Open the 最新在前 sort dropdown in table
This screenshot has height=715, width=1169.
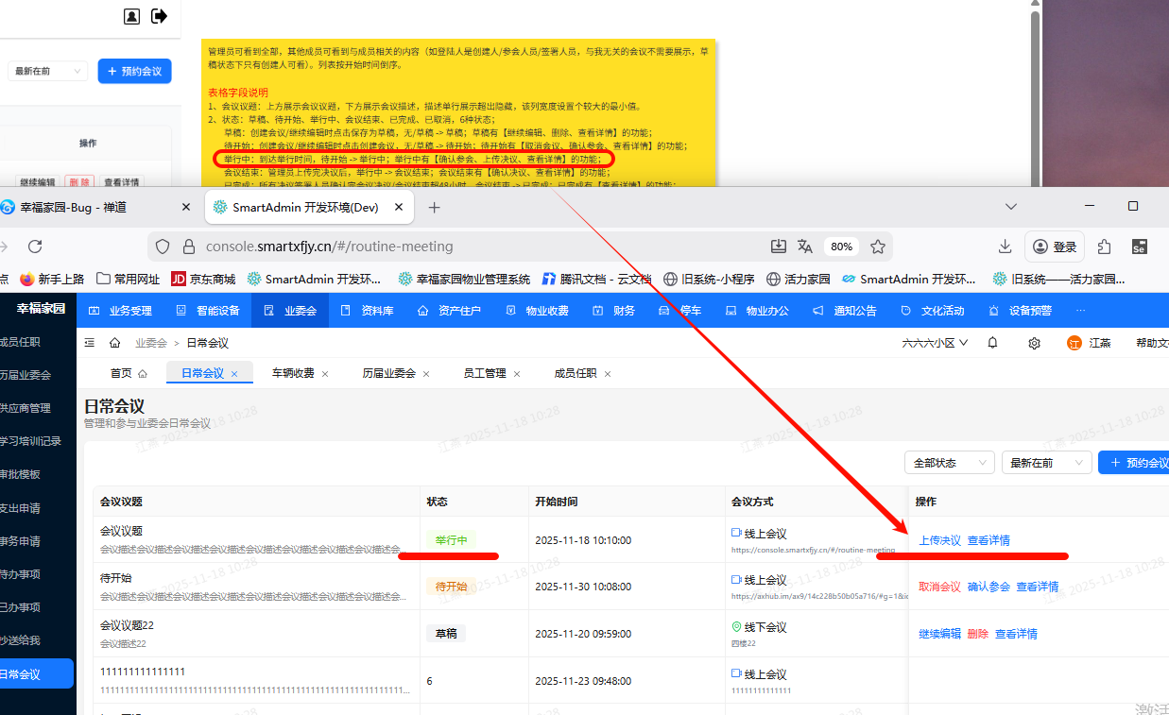point(1046,463)
